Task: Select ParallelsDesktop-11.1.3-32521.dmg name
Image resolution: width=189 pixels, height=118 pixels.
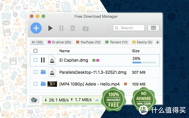Action: click(93, 72)
